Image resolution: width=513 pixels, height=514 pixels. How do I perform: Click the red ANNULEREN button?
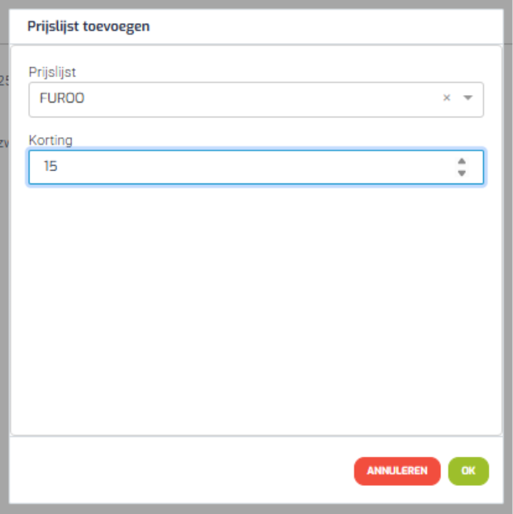click(397, 471)
